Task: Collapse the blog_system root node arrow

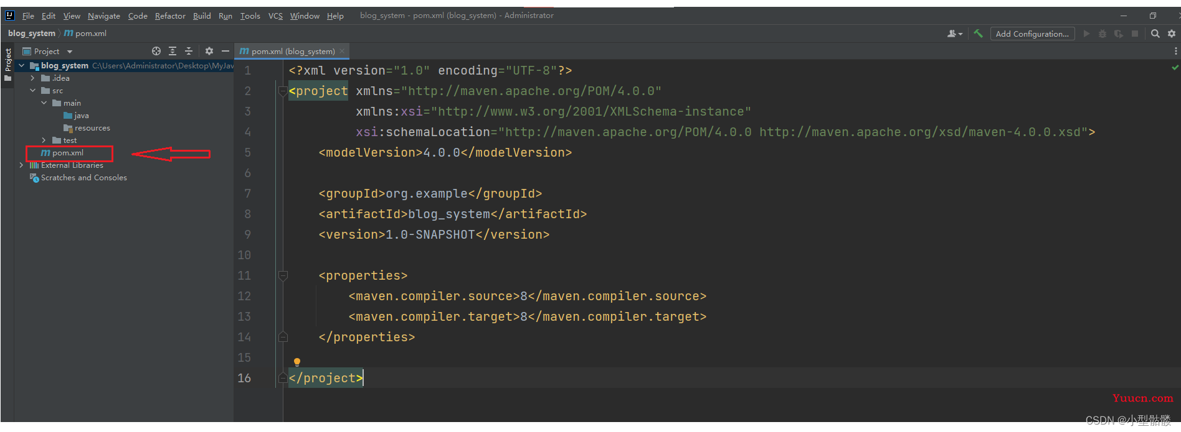Action: (22, 65)
